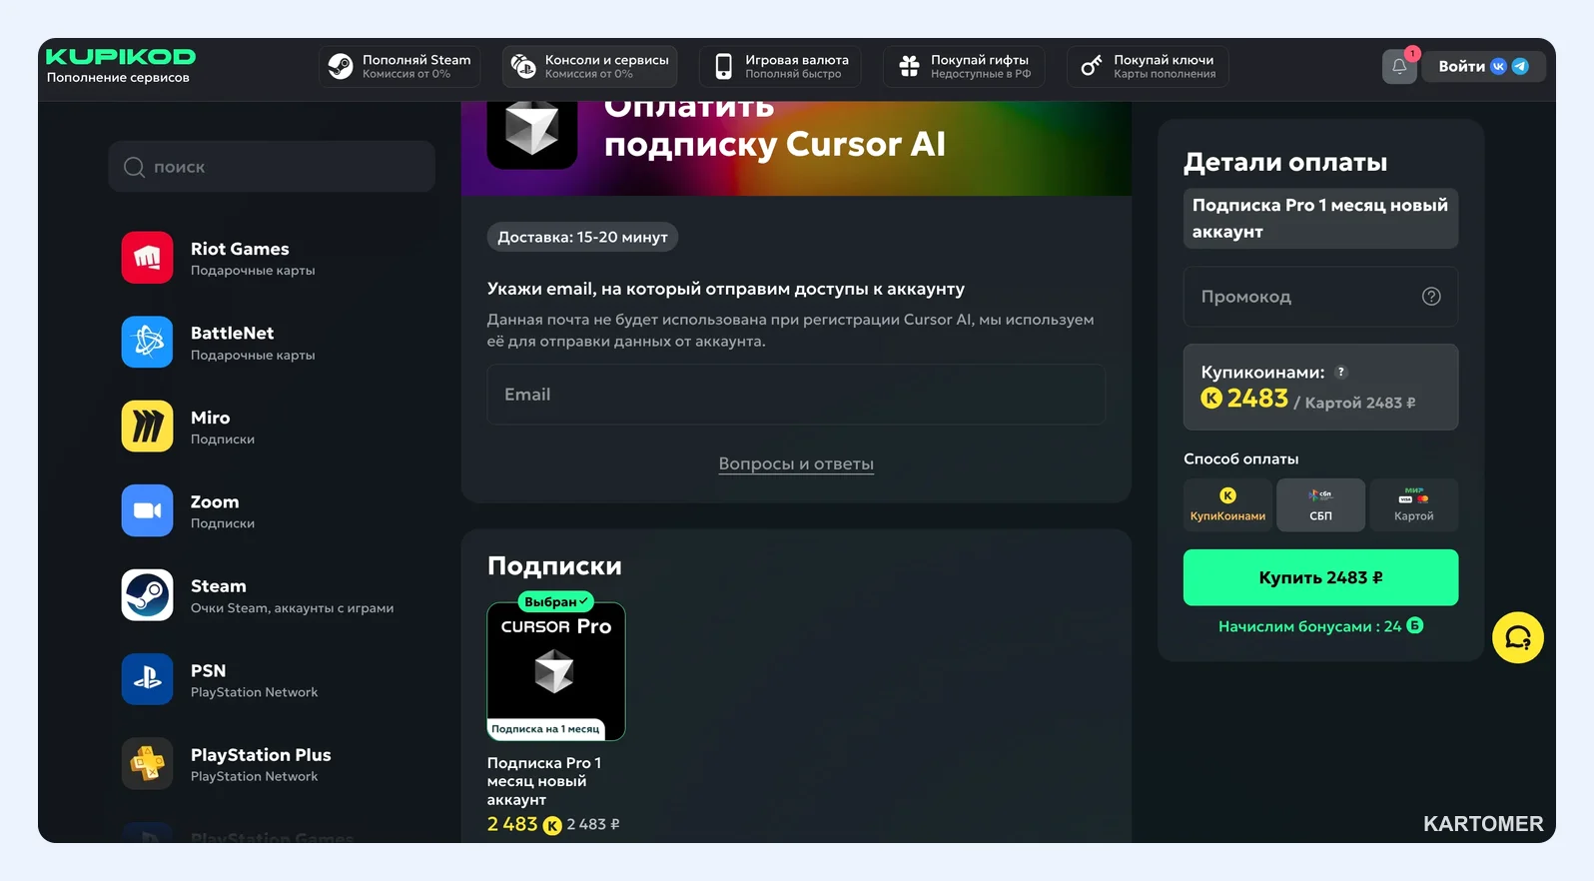Open Покупай гифты menu
This screenshot has height=881, width=1594.
point(964,66)
